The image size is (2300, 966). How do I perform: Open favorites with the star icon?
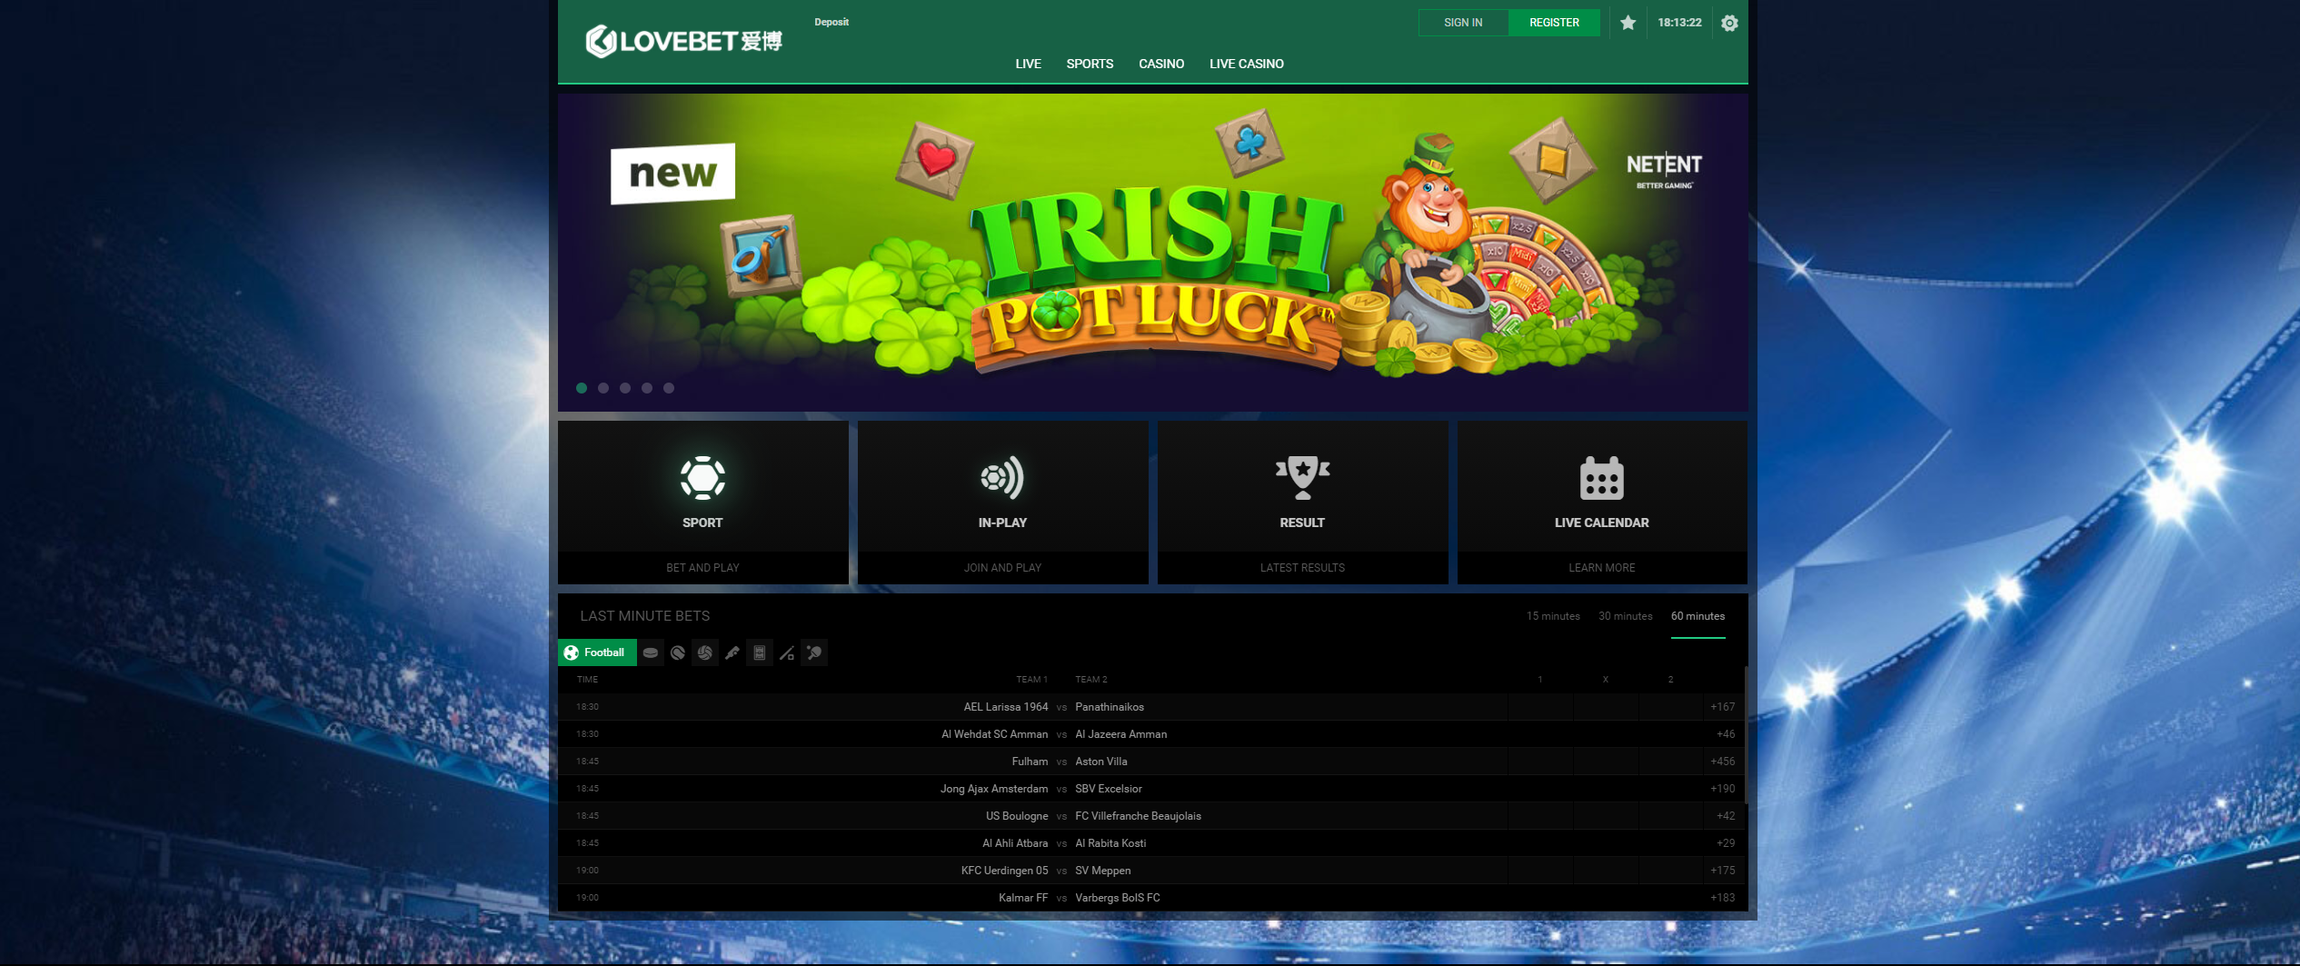1628,23
